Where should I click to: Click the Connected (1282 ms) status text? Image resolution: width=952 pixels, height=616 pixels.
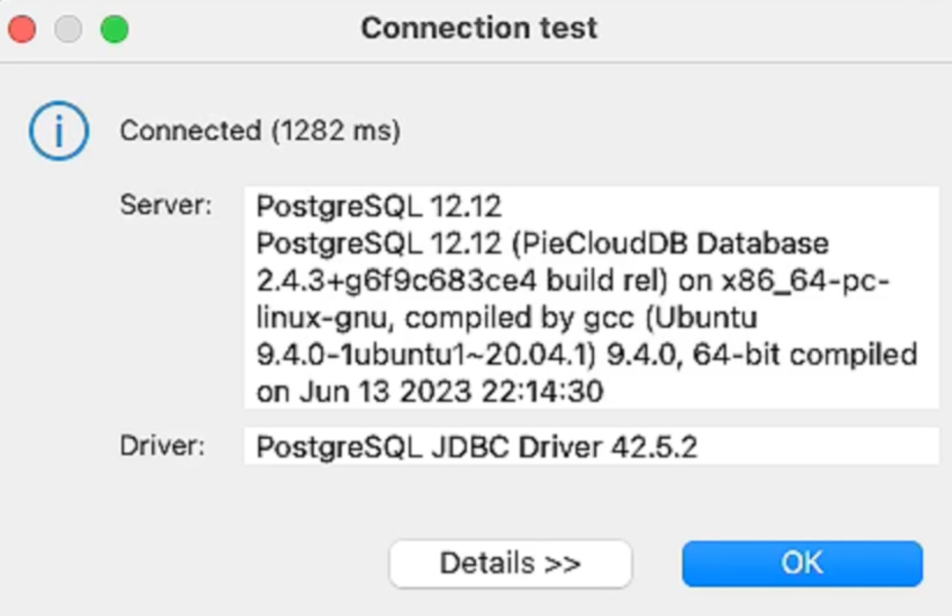pos(260,131)
